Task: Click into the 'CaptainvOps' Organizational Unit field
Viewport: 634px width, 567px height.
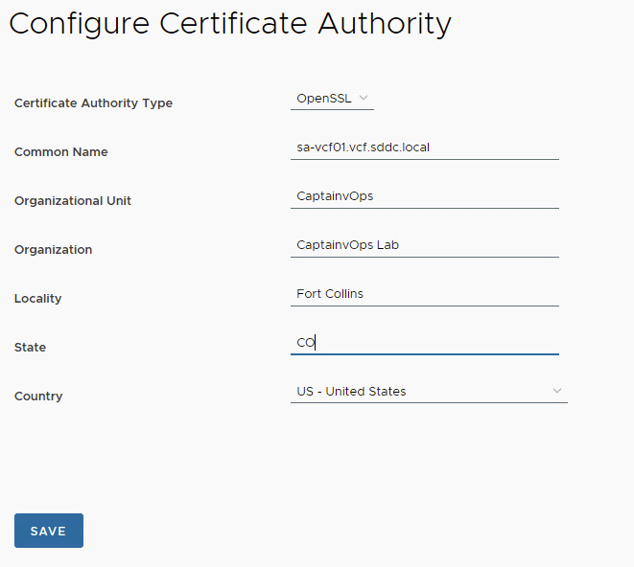Action: 424,195
